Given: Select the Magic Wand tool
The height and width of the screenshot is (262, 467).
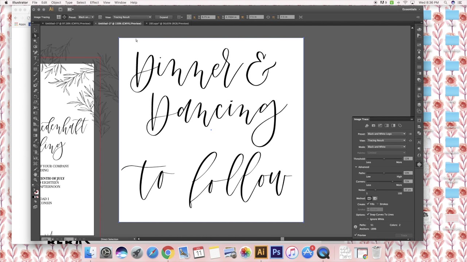Looking at the screenshot, I should click(35, 41).
